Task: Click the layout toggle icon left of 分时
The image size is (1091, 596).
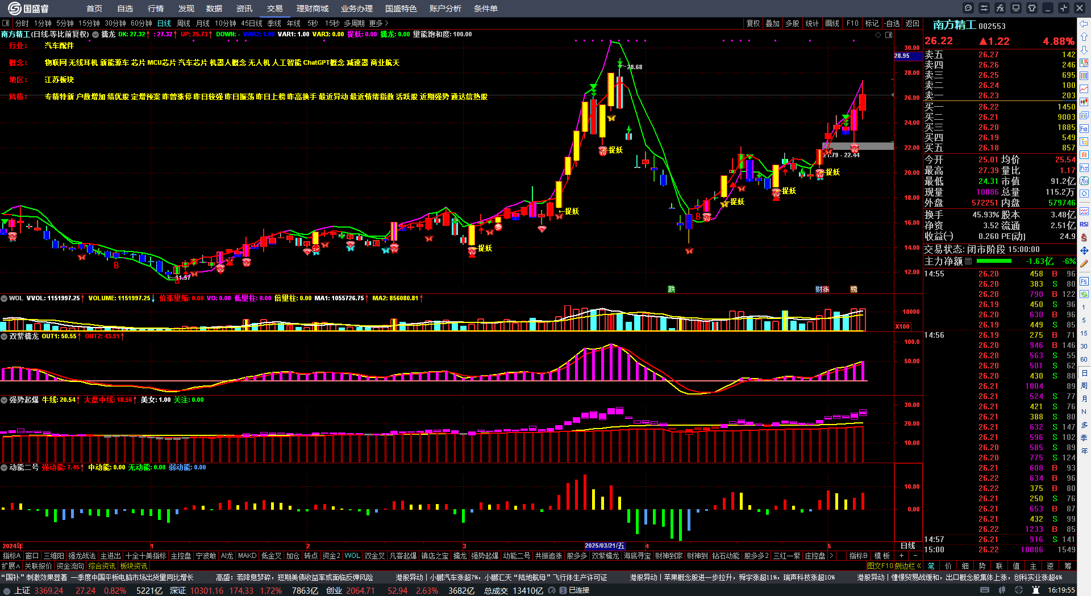Action: coord(6,23)
